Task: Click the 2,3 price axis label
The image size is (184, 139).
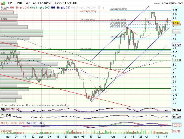Action: point(175,103)
